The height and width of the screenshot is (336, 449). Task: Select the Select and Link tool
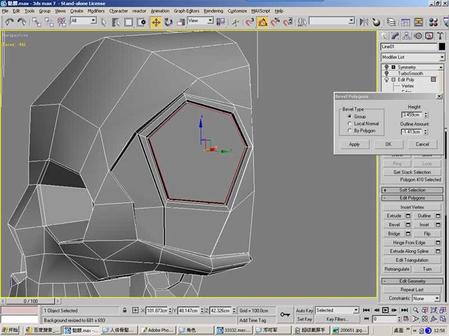[x=37, y=22]
